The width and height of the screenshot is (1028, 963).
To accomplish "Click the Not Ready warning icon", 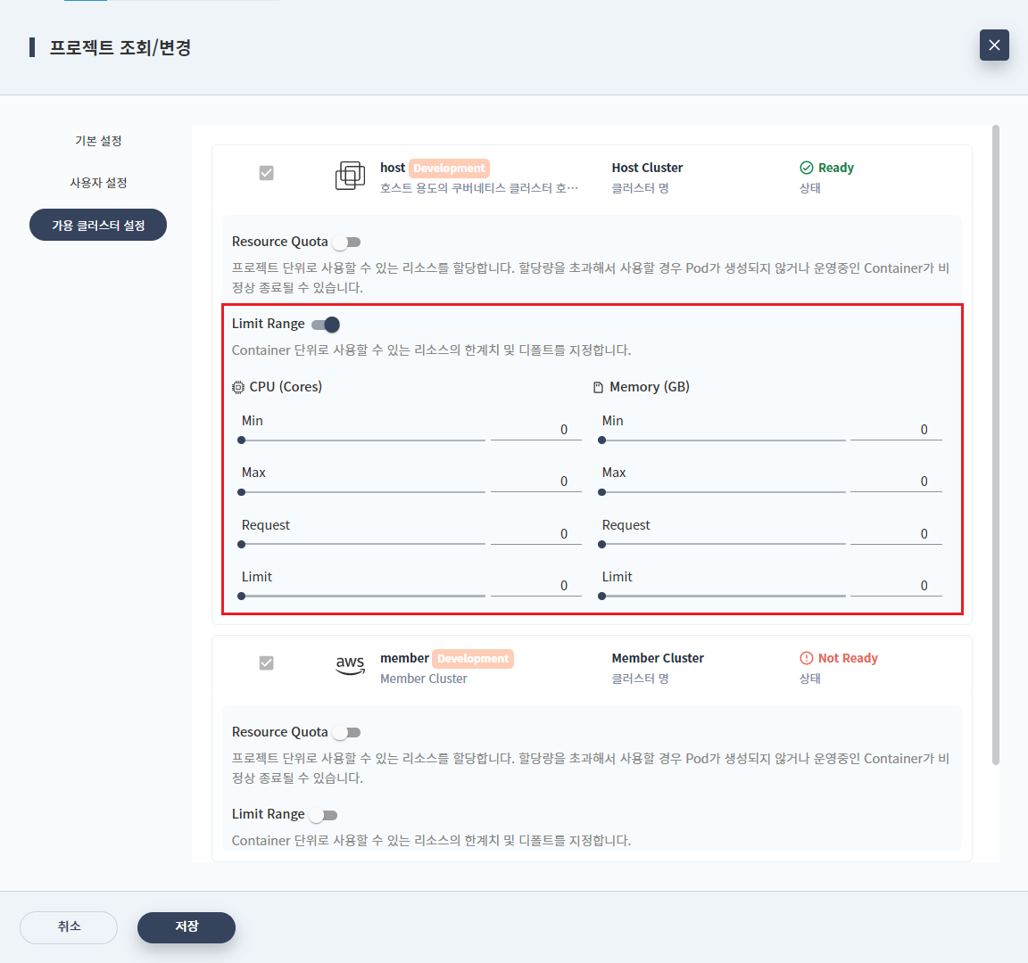I will tap(807, 658).
